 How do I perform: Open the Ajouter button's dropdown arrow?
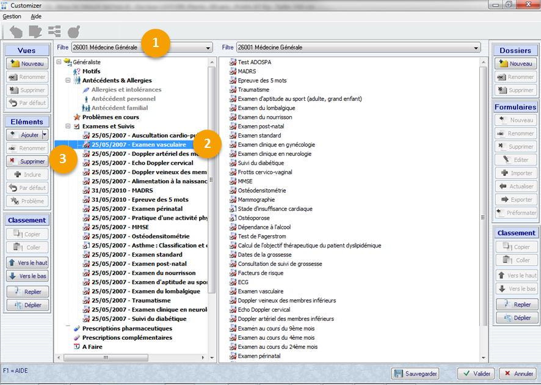(45, 134)
